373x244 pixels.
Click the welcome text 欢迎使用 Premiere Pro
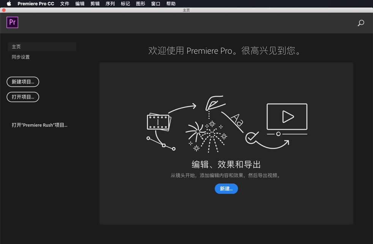(190, 51)
